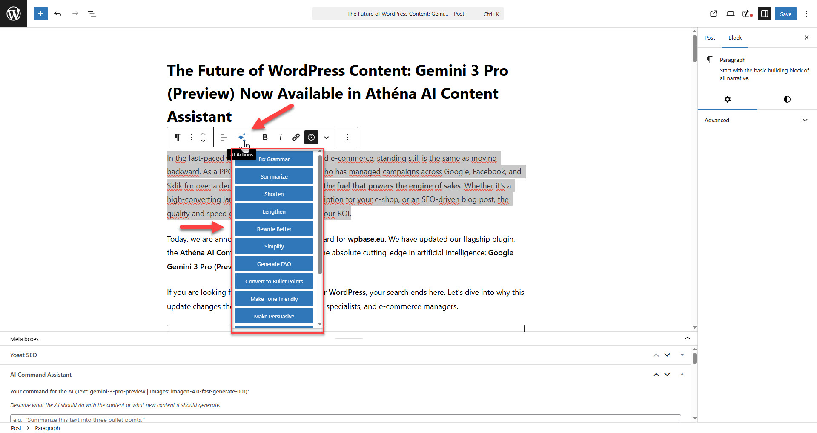Open the link insertion tool
The width and height of the screenshot is (817, 433).
click(295, 137)
